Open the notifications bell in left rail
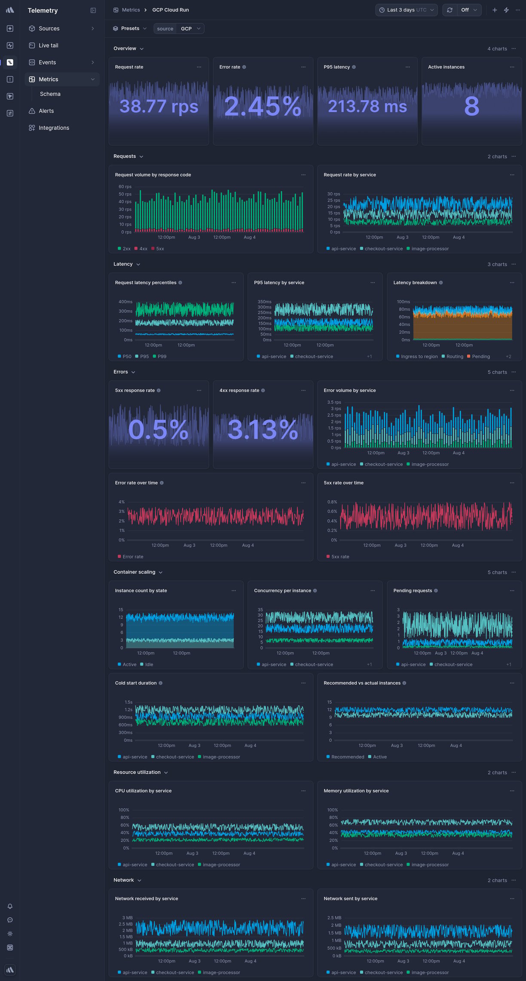Viewport: 526px width, 981px height. tap(10, 906)
